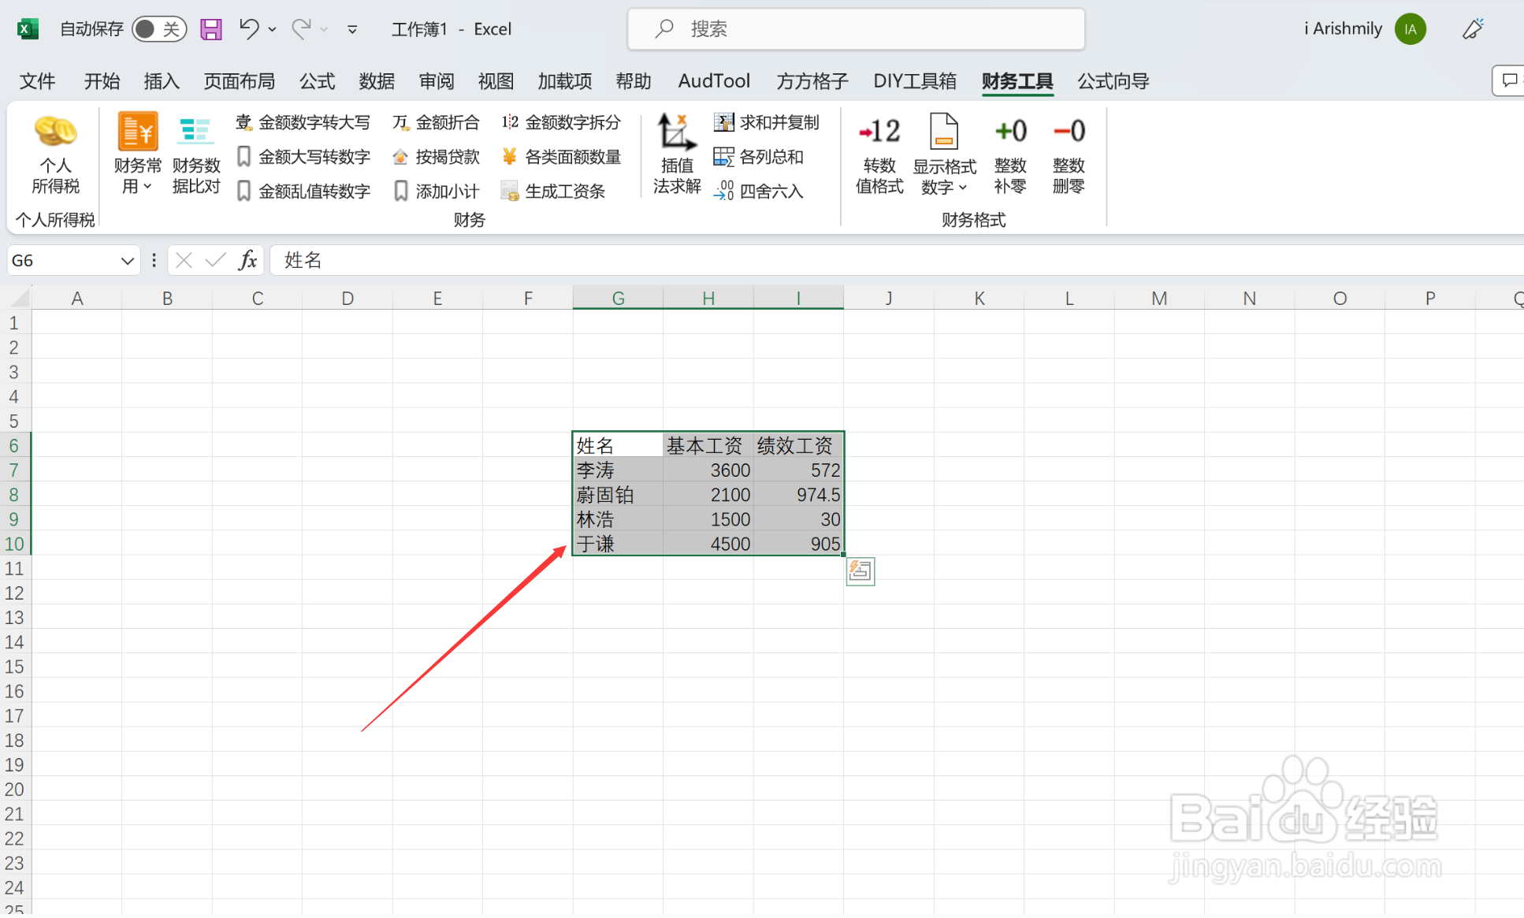Screen dimensions: 1524x918
Task: Click 四舍六入 rounding tool
Action: (x=758, y=191)
